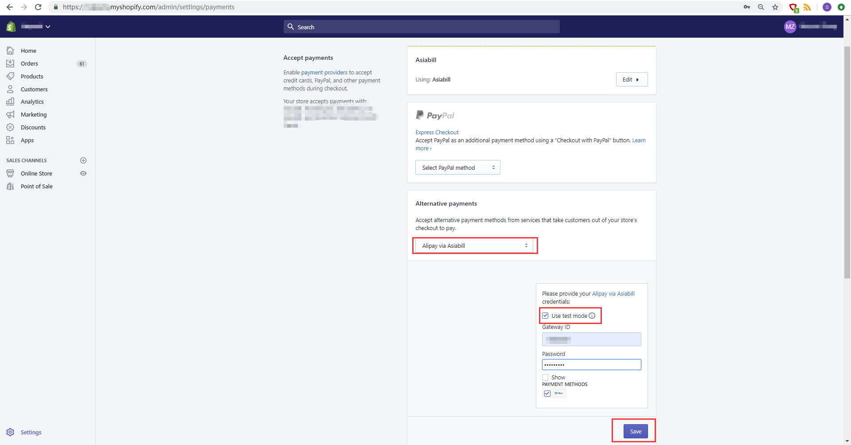Click the Products tag icon
The width and height of the screenshot is (851, 445).
(10, 76)
